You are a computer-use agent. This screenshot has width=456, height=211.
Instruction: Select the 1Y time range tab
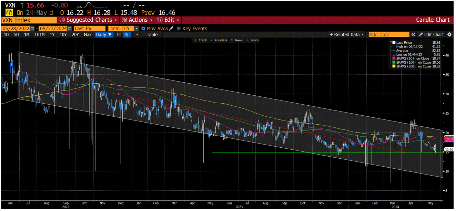tap(52, 35)
